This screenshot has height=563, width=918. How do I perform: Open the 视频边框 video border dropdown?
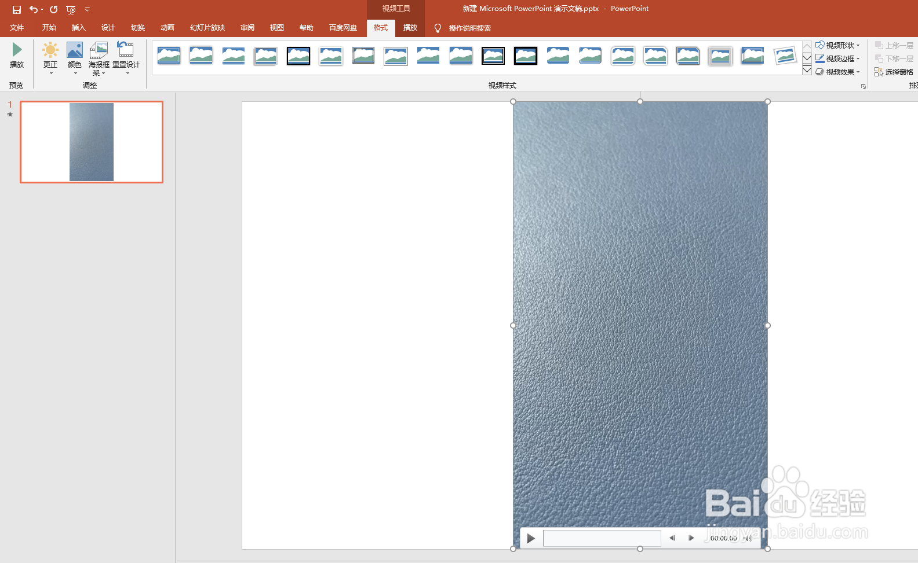click(838, 58)
